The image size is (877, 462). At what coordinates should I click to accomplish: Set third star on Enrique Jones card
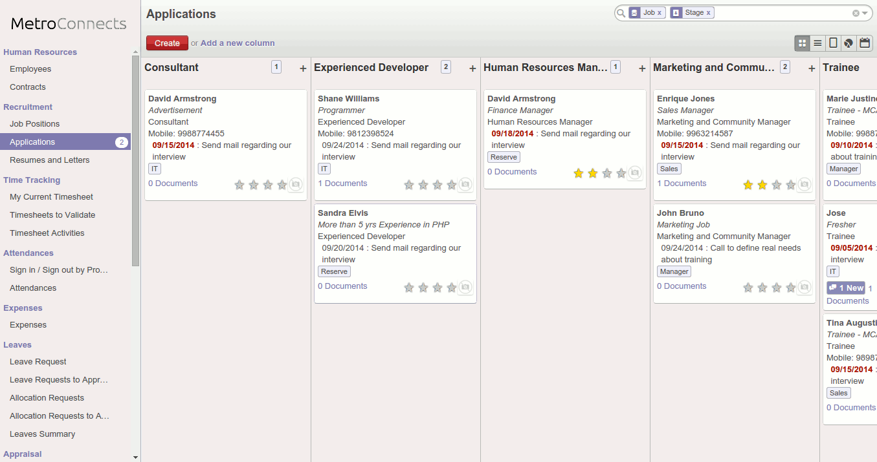[x=777, y=185]
